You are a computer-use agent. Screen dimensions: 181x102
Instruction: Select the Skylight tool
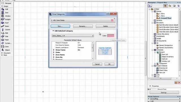pyautogui.click(x=6, y=20)
